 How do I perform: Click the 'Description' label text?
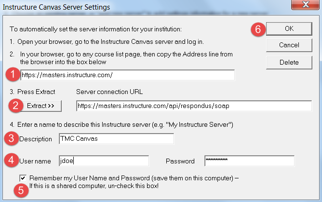tap(36, 139)
